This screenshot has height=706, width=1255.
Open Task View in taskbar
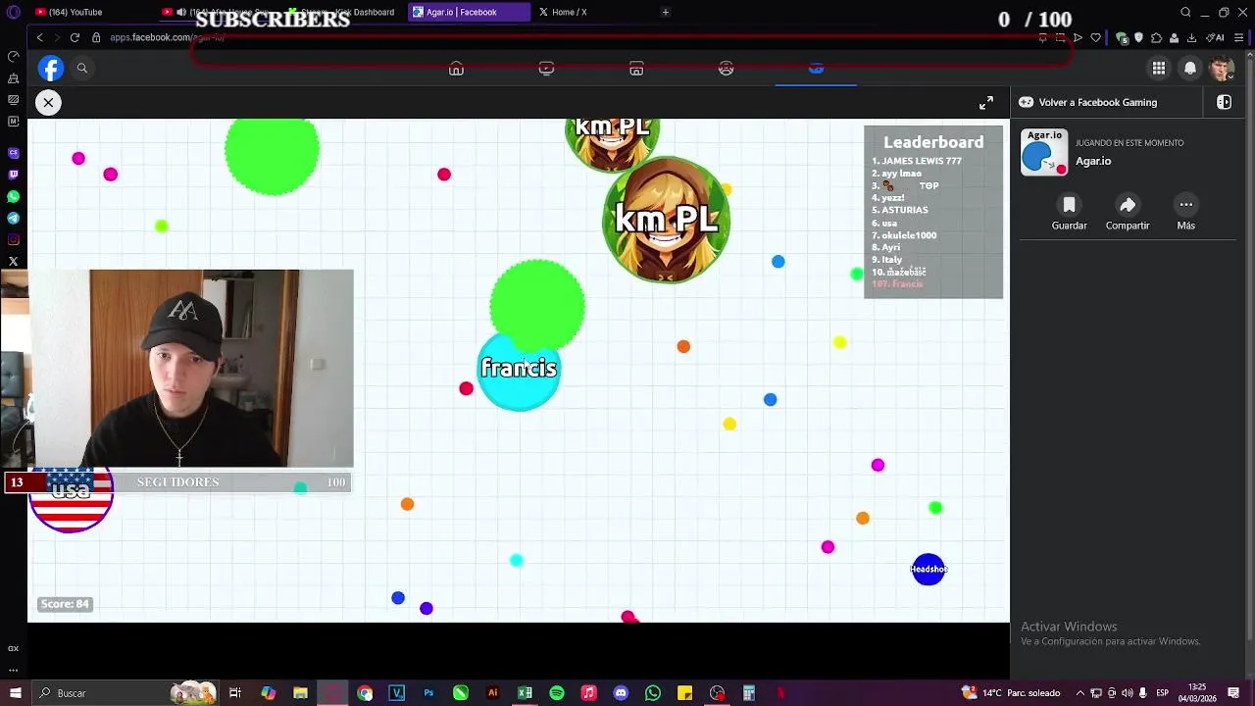pos(235,693)
